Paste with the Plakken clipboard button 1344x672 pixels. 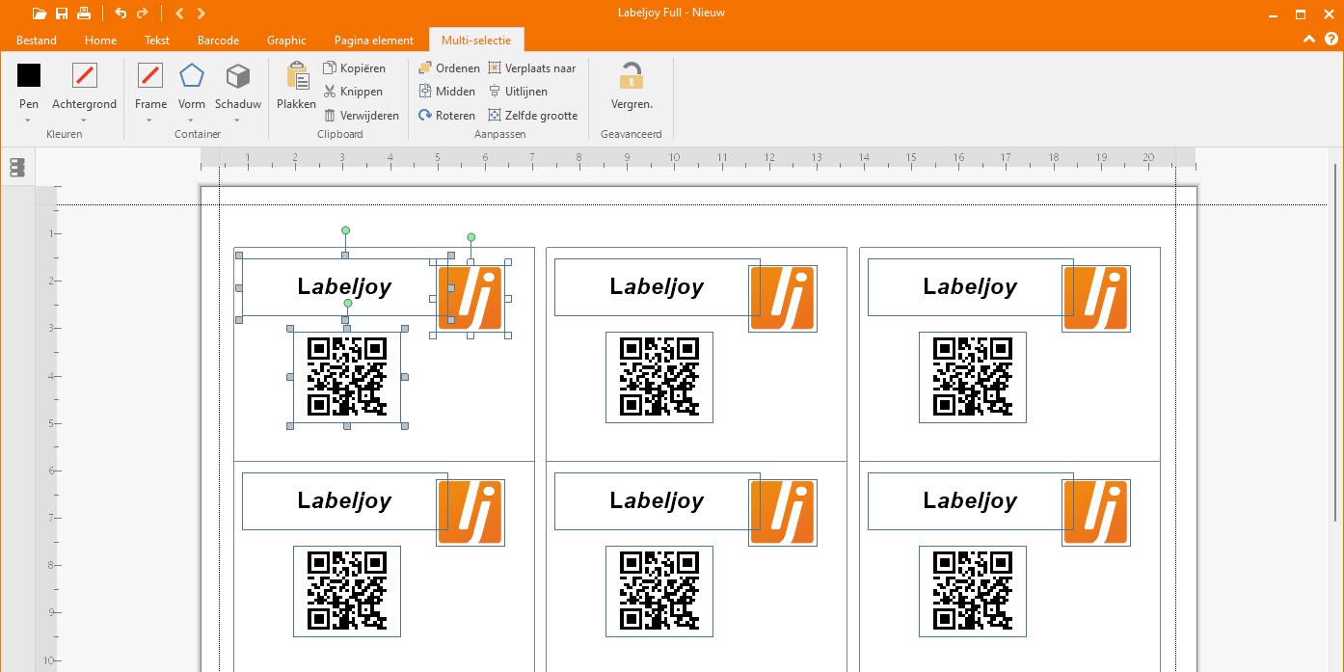click(297, 86)
